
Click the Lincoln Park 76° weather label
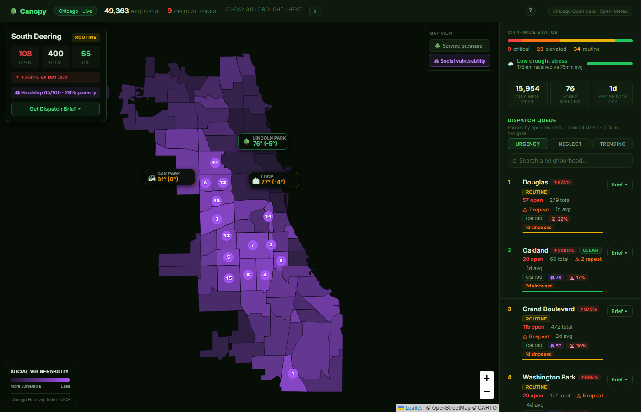[263, 141]
